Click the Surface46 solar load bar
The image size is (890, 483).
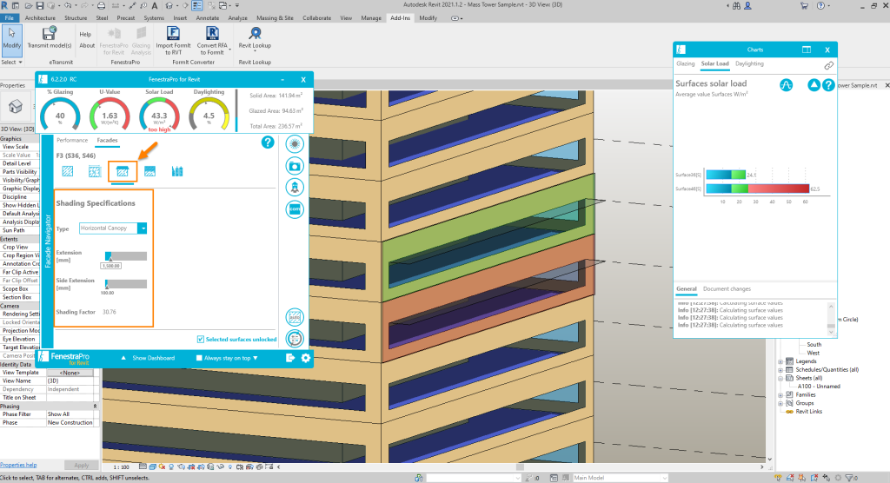click(x=758, y=189)
